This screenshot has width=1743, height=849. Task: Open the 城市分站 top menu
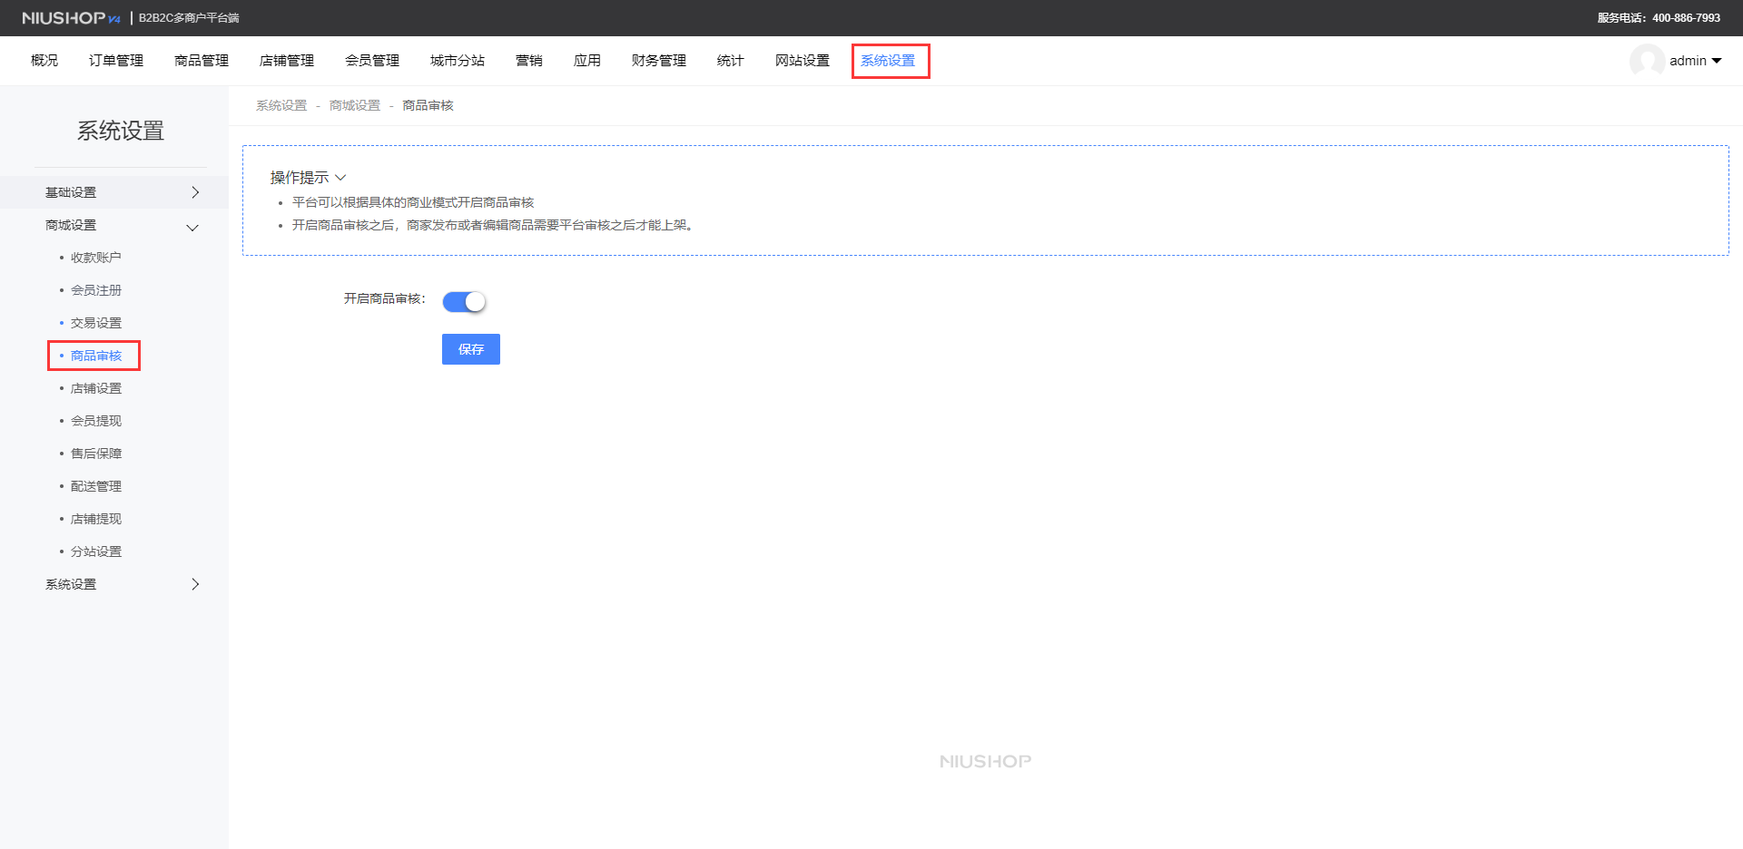click(458, 61)
